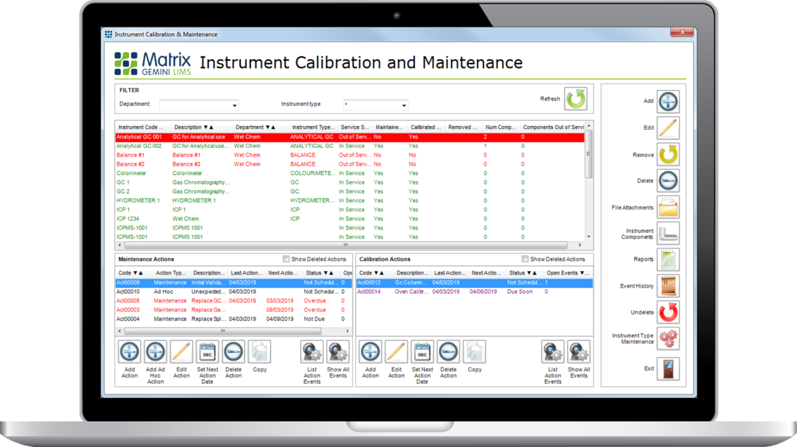Click the Delete instrument icon
This screenshot has height=447, width=797.
(x=668, y=180)
